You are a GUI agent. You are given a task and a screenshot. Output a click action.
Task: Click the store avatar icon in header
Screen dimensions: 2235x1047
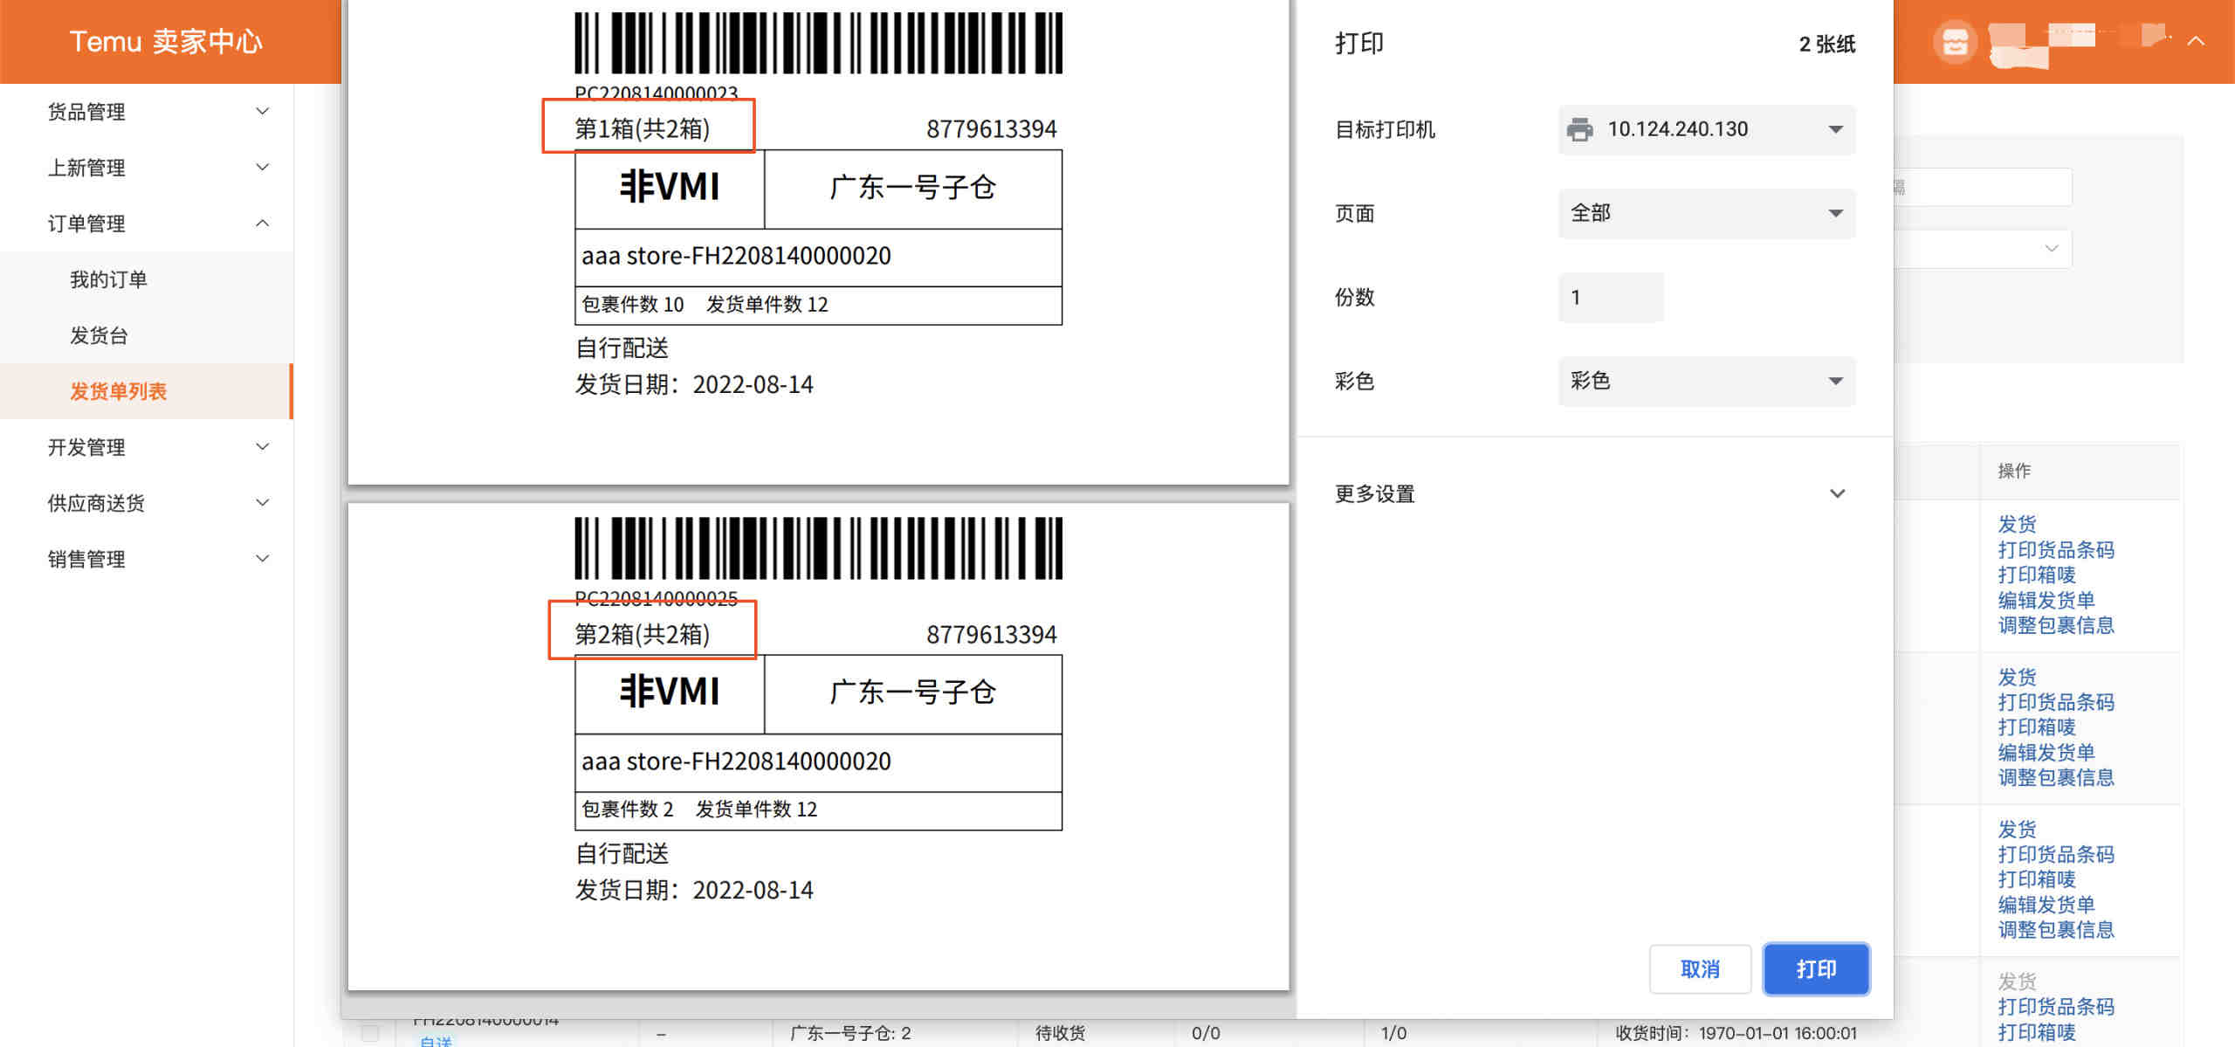[x=1955, y=41]
